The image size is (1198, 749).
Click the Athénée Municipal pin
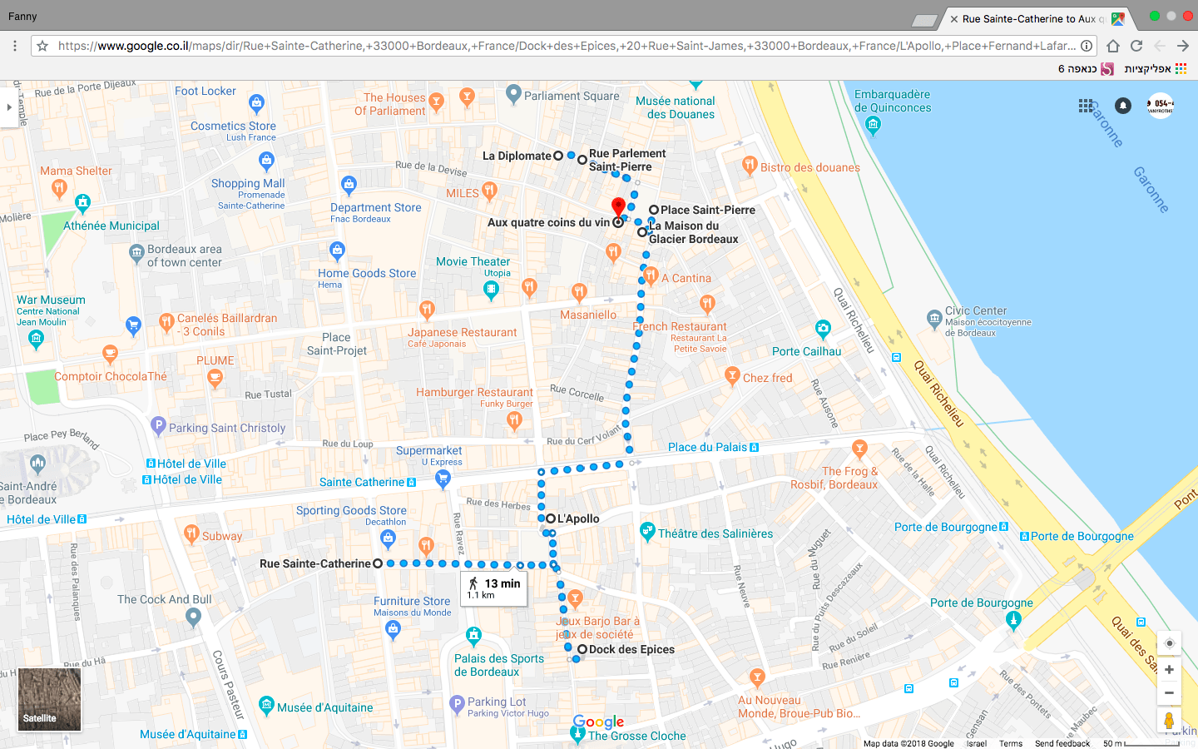point(82,202)
